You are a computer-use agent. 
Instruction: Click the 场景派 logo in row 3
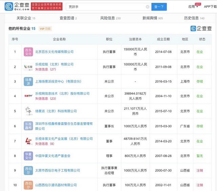28,81
